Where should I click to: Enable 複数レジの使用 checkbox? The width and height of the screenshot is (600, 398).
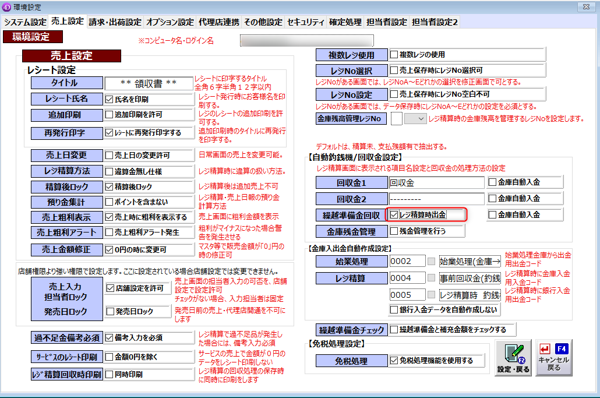[x=394, y=55]
